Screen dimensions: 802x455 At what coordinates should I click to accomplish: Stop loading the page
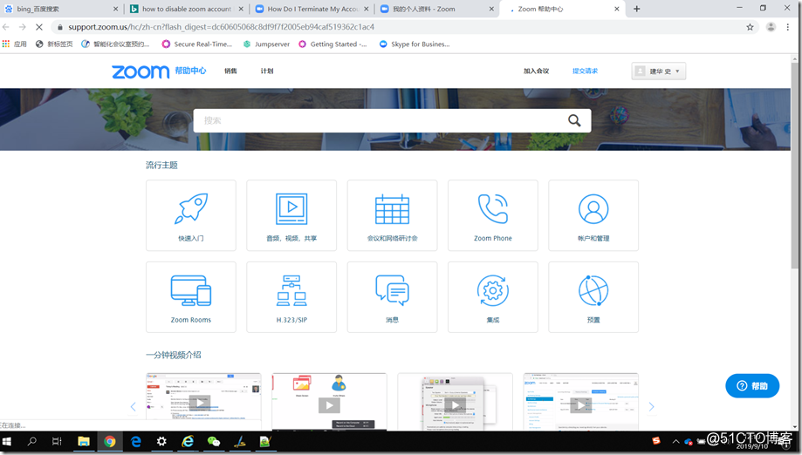pyautogui.click(x=39, y=27)
